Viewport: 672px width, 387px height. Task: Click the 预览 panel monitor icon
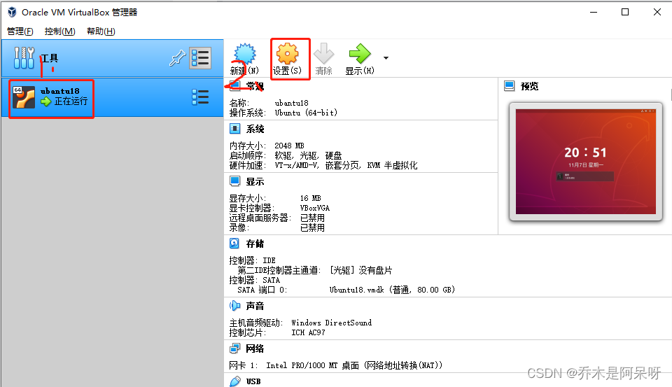click(509, 85)
